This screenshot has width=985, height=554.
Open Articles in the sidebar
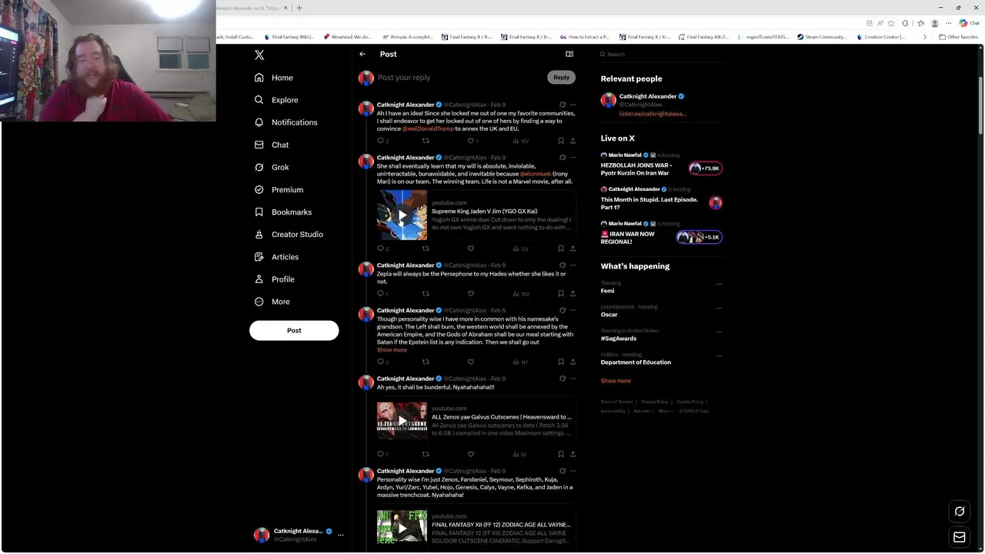coord(275,257)
